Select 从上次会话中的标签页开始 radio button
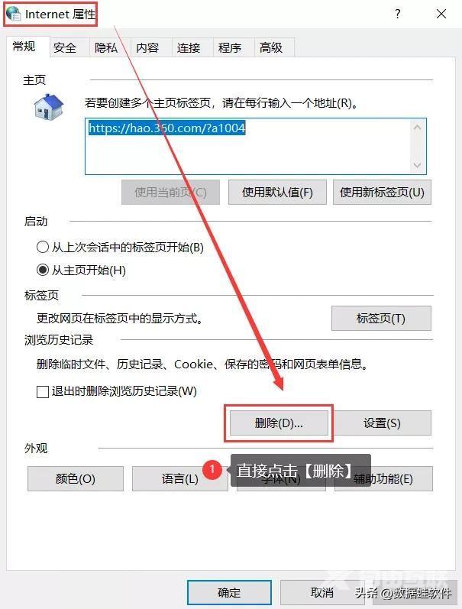This screenshot has width=462, height=609. click(x=42, y=247)
